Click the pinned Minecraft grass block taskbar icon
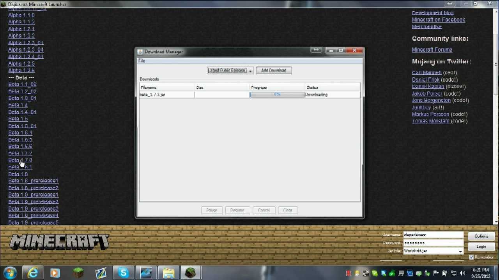This screenshot has width=499, height=280. [x=78, y=273]
